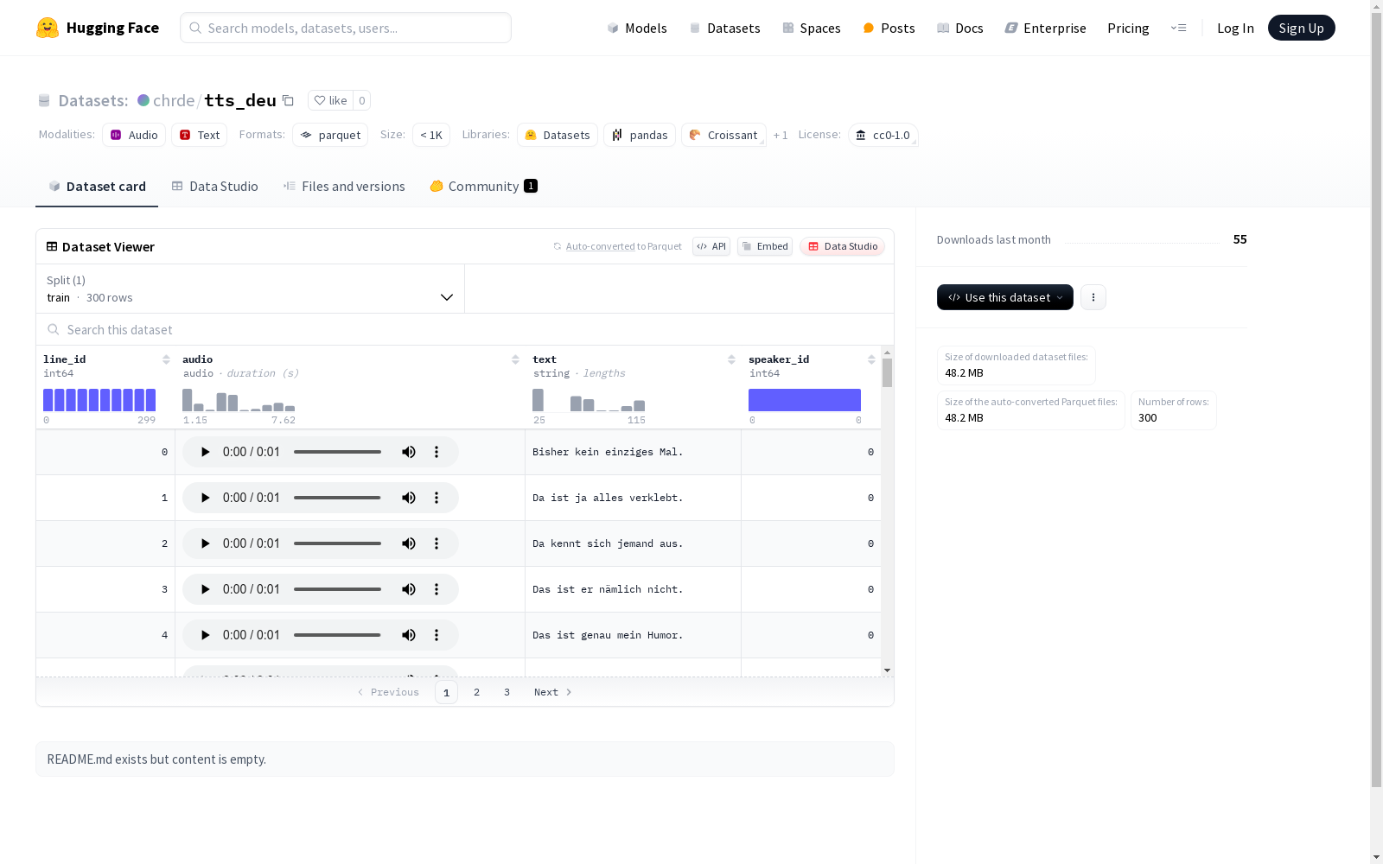Open Docs from the navigation bar
Screen dimensions: 1383x864
pyautogui.click(x=960, y=28)
